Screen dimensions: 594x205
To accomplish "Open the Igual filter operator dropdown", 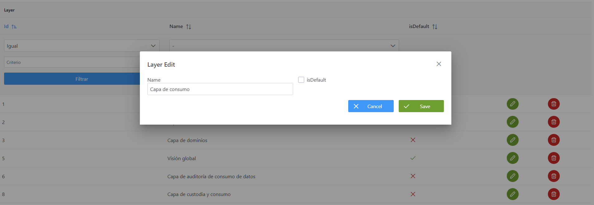I will (81, 46).
